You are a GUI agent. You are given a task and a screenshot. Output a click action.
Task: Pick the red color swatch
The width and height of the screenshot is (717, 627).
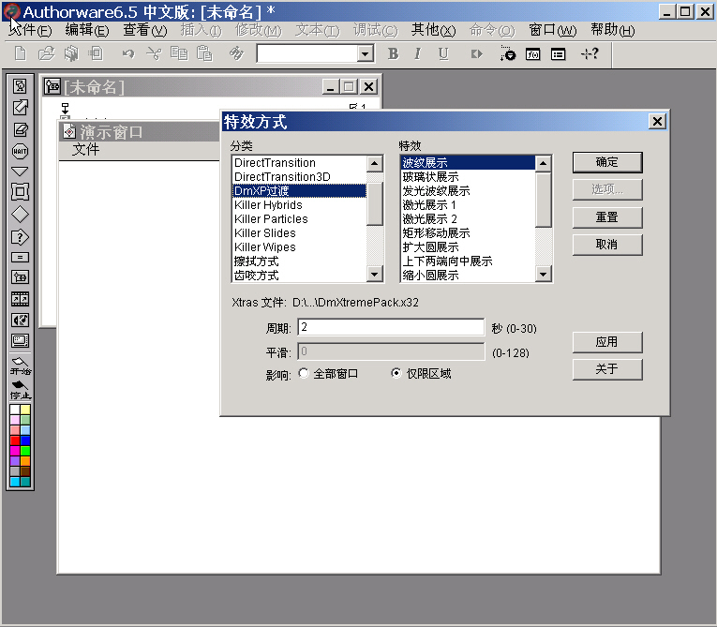(x=15, y=440)
